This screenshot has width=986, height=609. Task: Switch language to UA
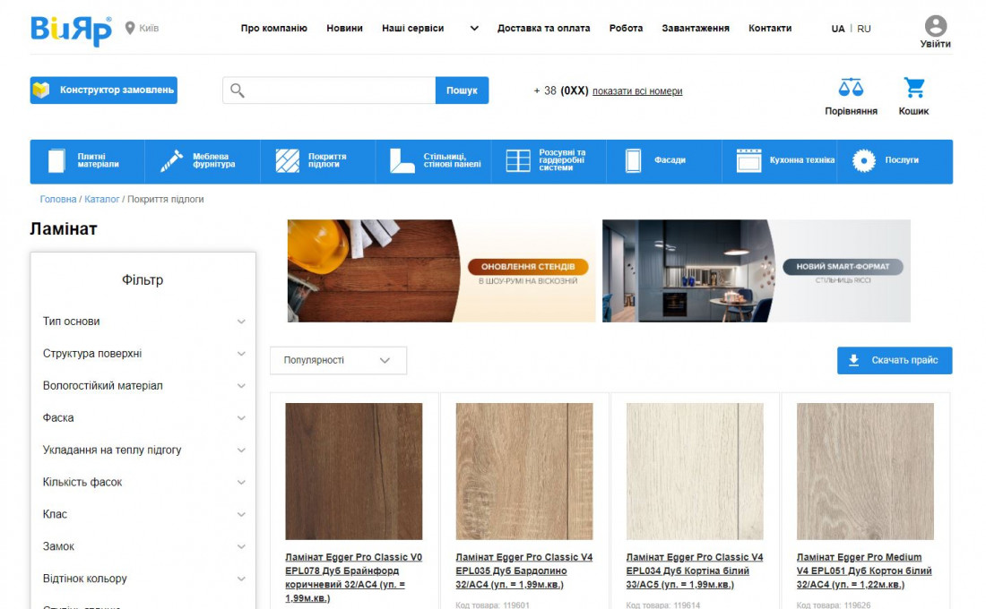[837, 29]
